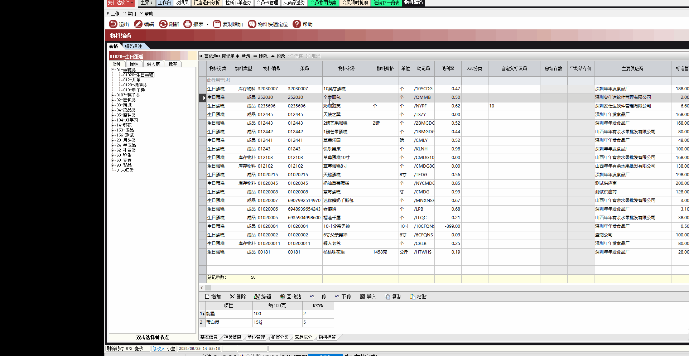Expand the 0107-粽子类 tree node
689x356 pixels.
point(112,95)
